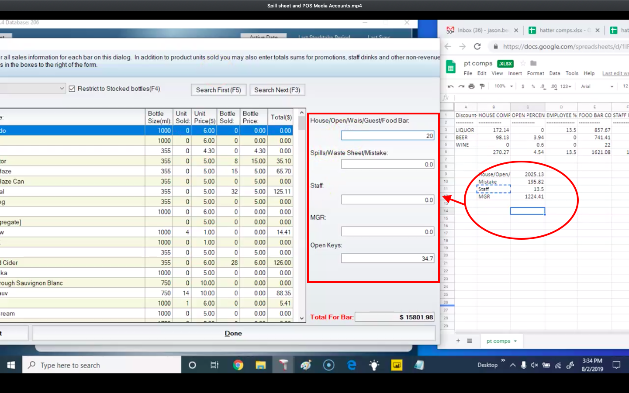
Task: Open the Format menu in Sheets
Action: pyautogui.click(x=535, y=73)
